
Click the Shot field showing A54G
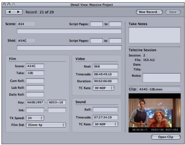[x=26, y=41]
